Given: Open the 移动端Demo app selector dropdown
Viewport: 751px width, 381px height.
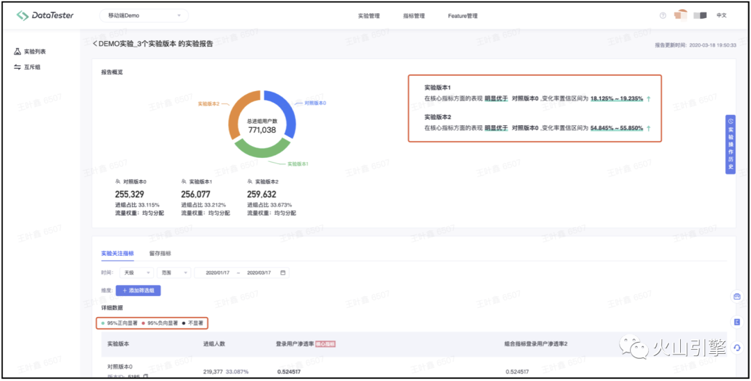Looking at the screenshot, I should tap(144, 15).
